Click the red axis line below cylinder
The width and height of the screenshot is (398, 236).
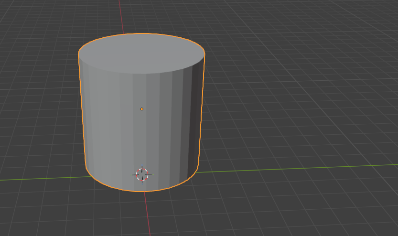click(x=148, y=215)
